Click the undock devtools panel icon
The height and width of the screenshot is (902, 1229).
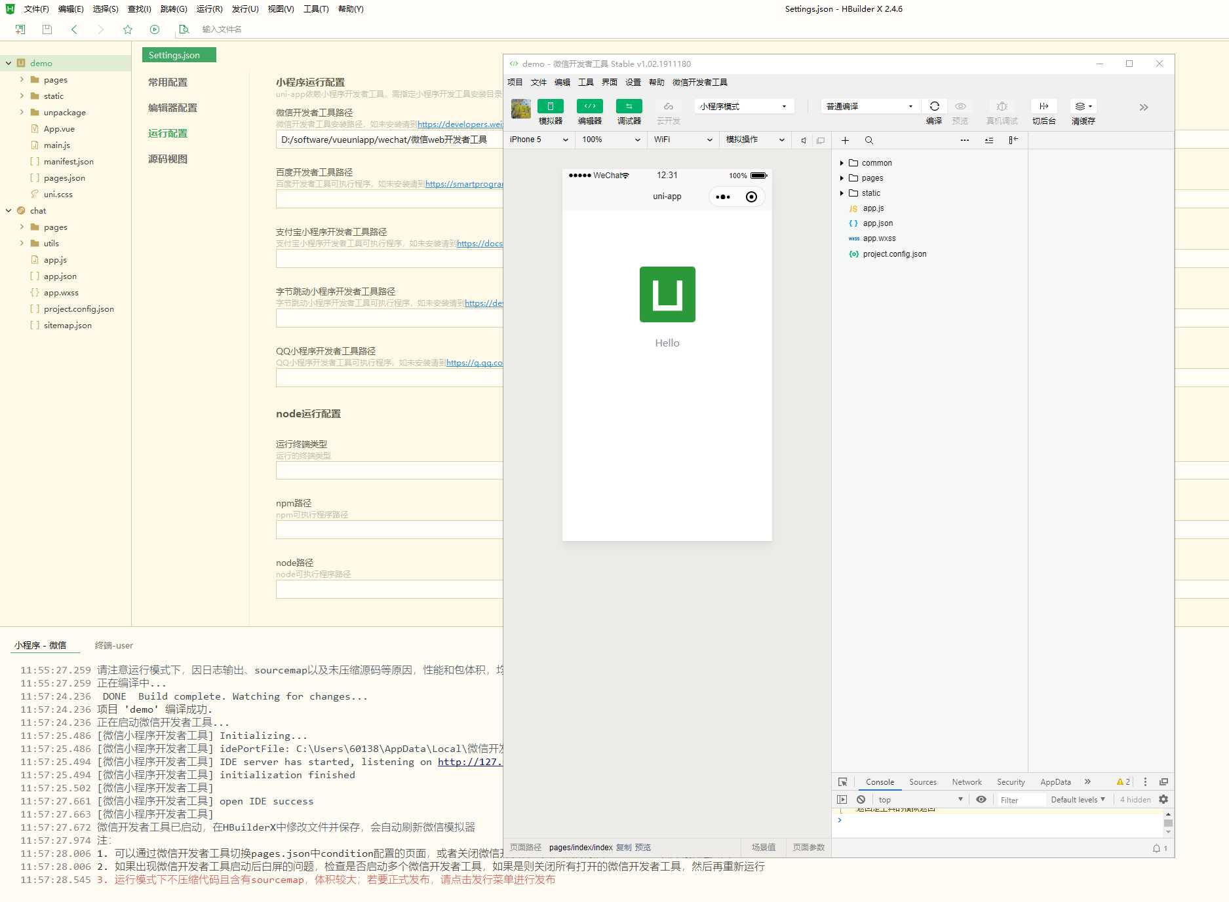[1164, 782]
